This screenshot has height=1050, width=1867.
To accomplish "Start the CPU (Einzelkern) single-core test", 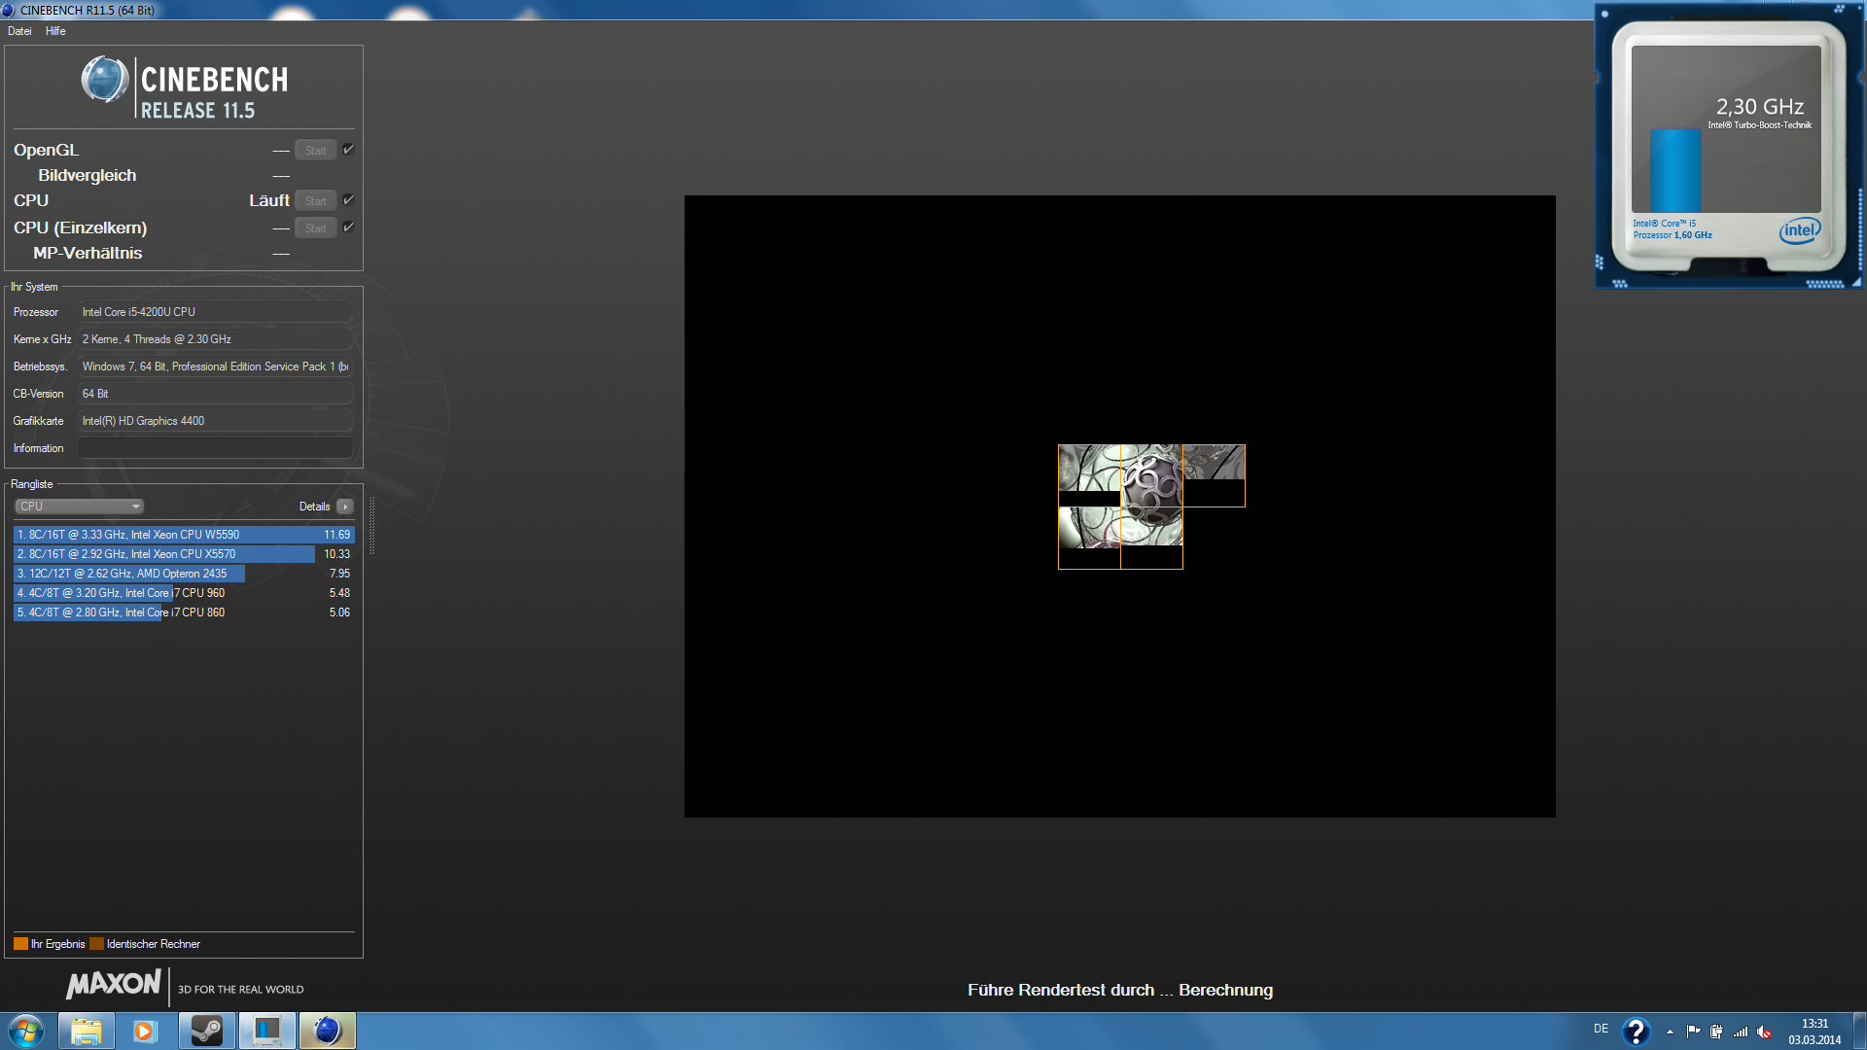I will click(316, 228).
